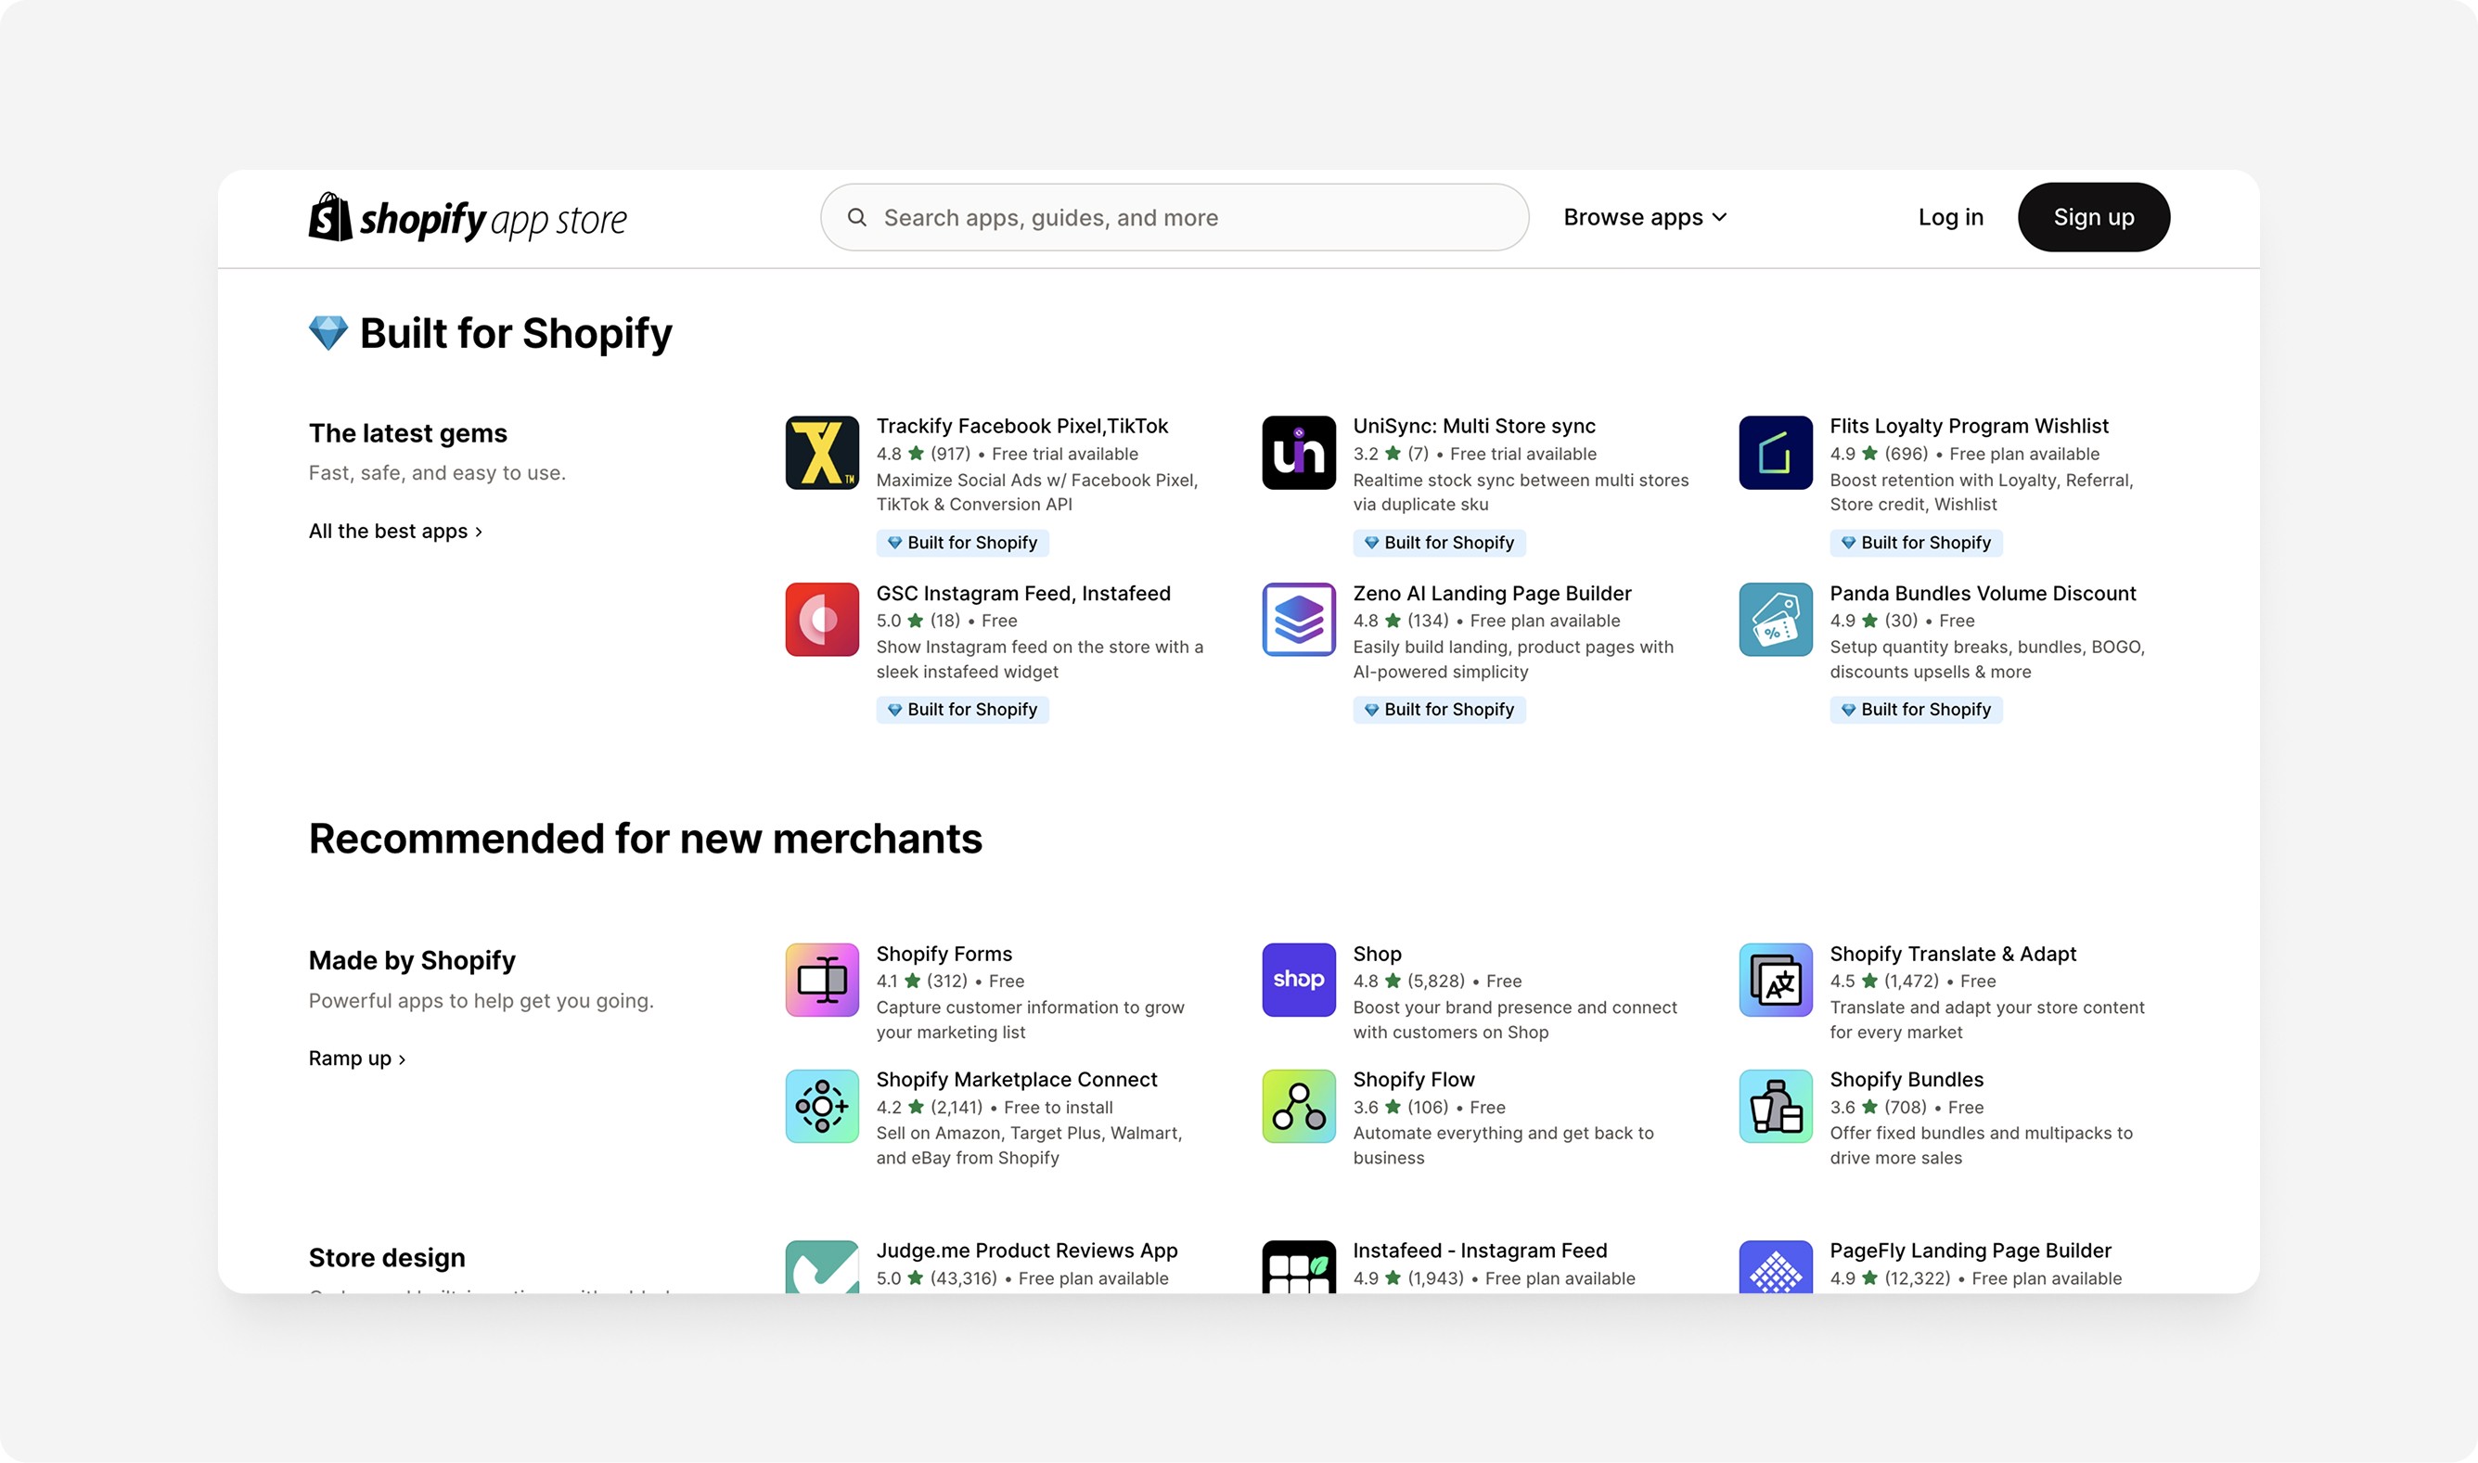The width and height of the screenshot is (2478, 1463).
Task: Click the Sign up button
Action: point(2094,217)
